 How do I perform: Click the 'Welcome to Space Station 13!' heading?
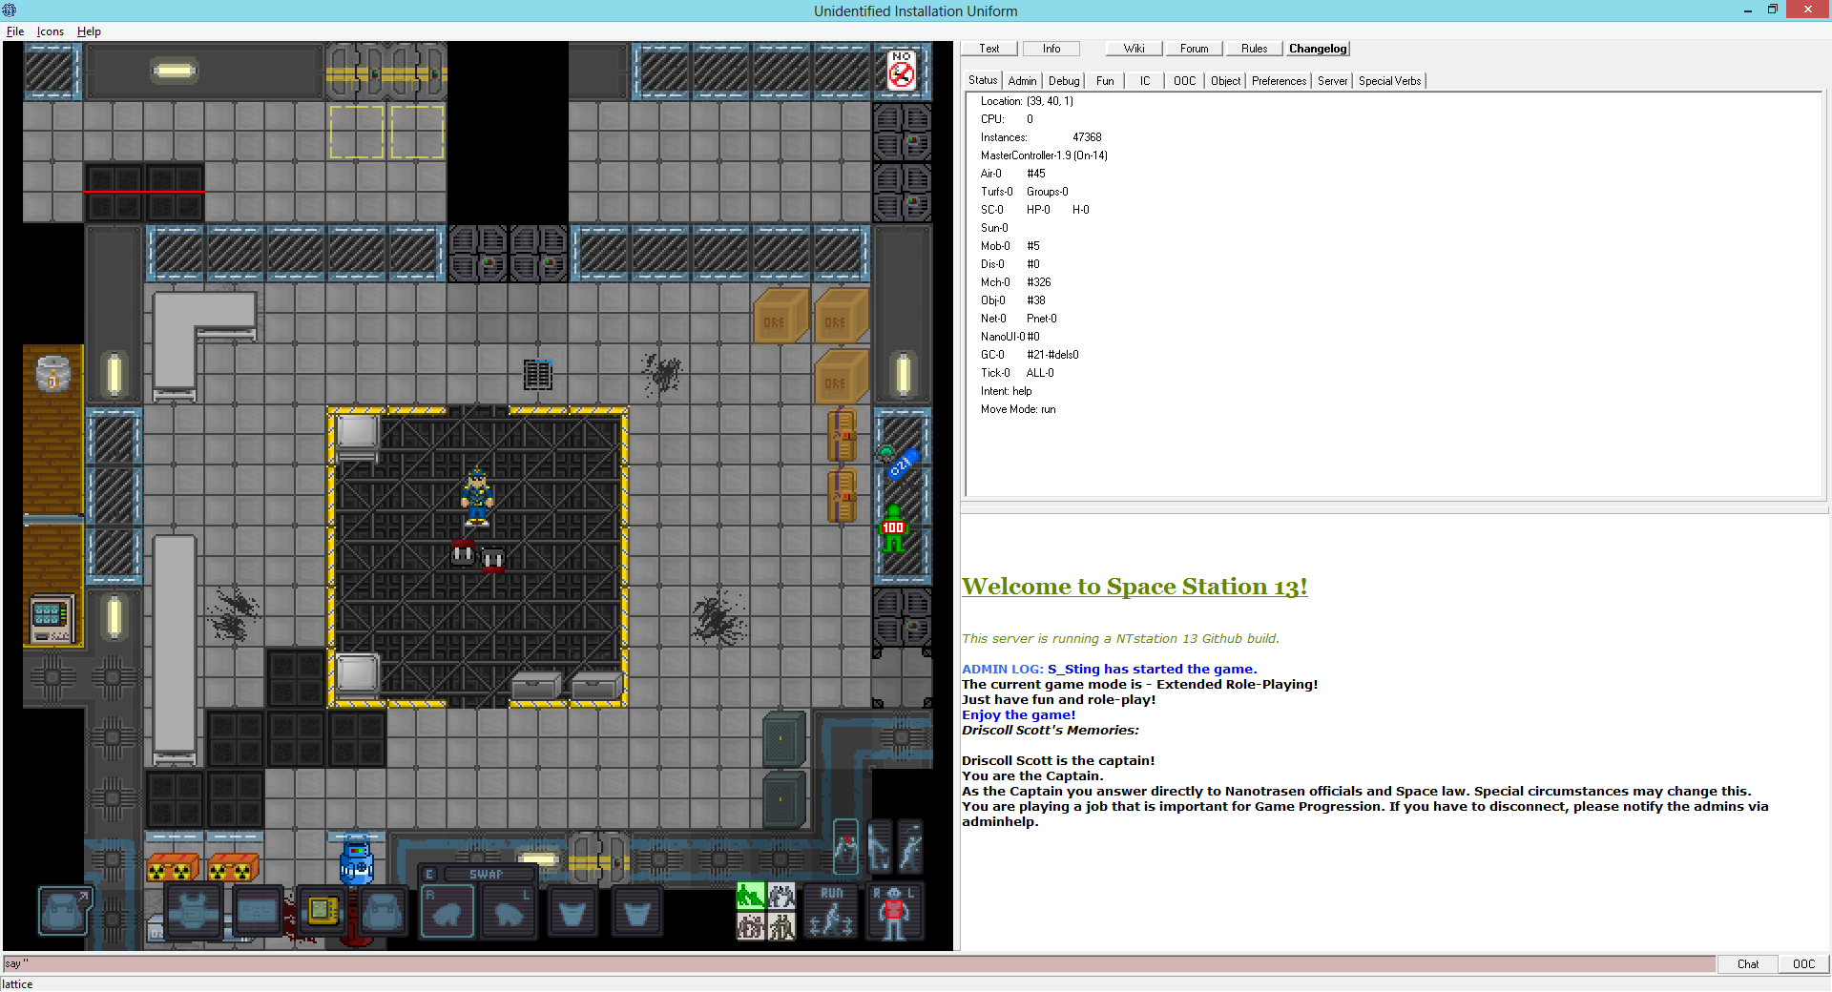pyautogui.click(x=1135, y=587)
